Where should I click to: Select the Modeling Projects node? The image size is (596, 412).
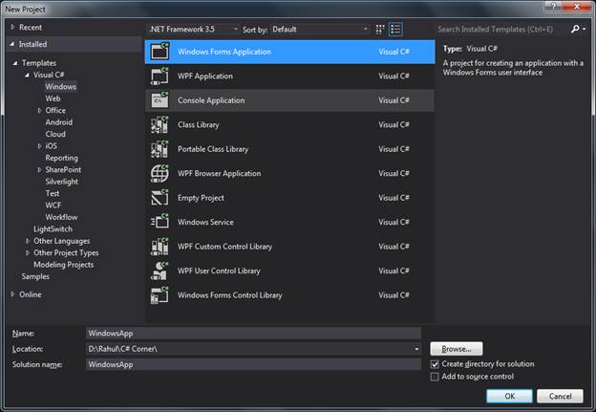(x=63, y=265)
